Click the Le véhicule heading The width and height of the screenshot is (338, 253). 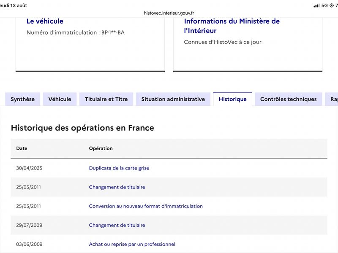pyautogui.click(x=45, y=21)
